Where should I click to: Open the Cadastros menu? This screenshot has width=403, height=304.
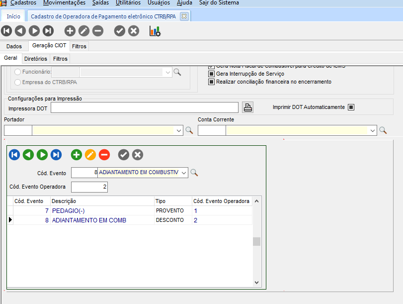[23, 2]
